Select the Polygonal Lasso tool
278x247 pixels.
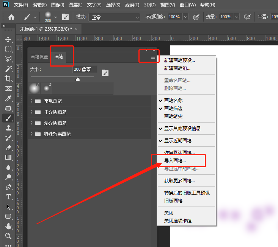[8, 59]
